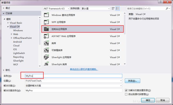Select the WCF tree item
This screenshot has width=173, height=105.
point(15,64)
